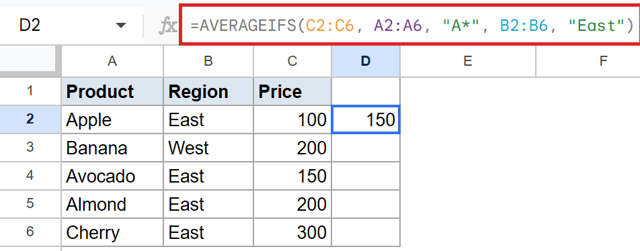Select column E header

tap(468, 61)
